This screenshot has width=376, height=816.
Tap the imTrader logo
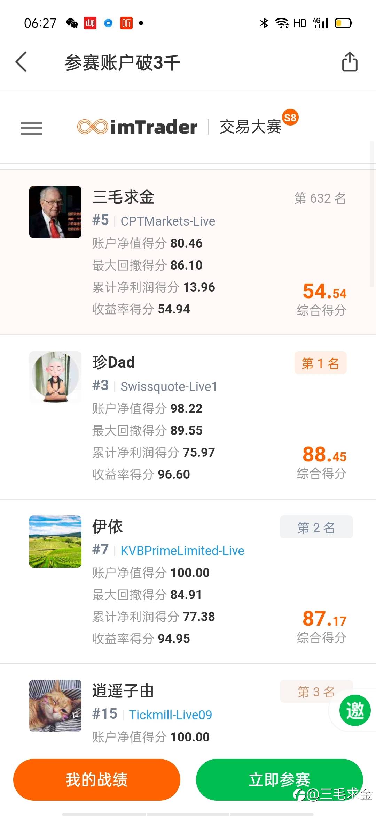coord(138,127)
